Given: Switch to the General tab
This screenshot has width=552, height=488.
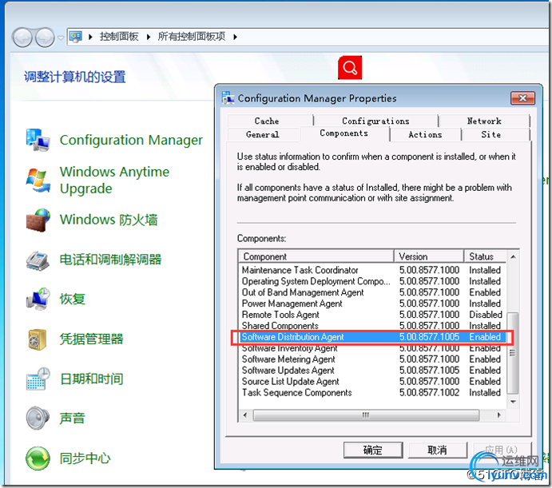Looking at the screenshot, I should tap(263, 134).
